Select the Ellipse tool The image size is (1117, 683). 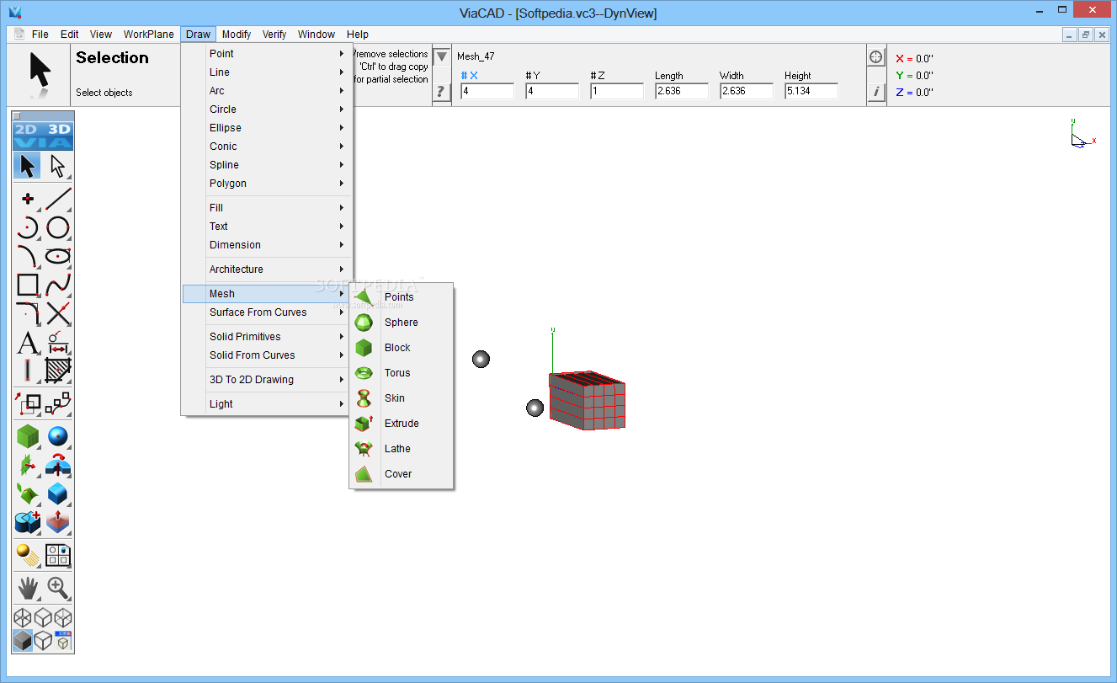pyautogui.click(x=57, y=256)
